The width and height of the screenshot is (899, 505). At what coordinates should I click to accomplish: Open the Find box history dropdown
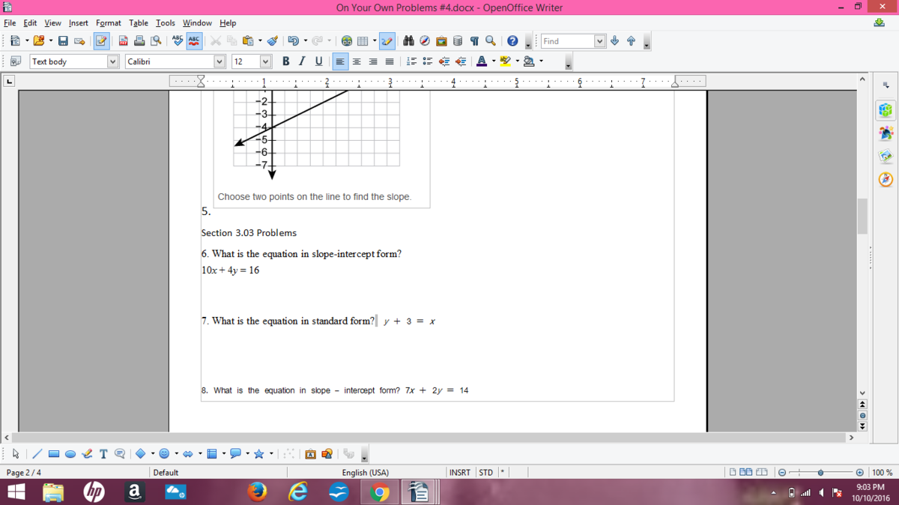tap(599, 41)
